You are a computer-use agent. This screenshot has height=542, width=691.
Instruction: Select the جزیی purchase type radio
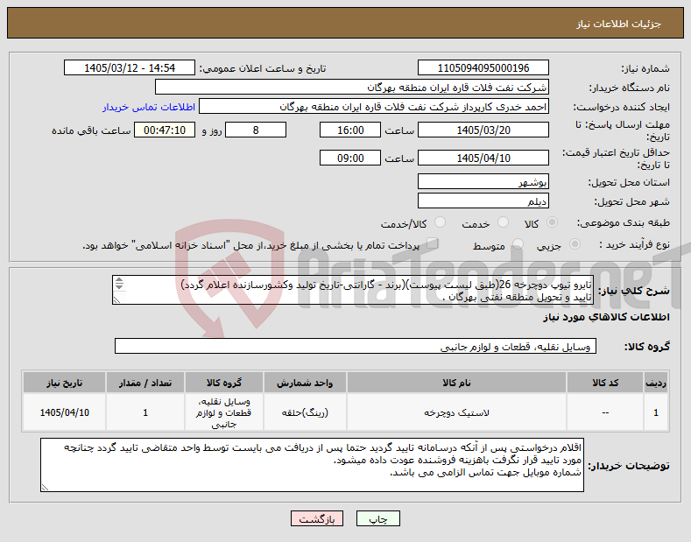(575, 244)
